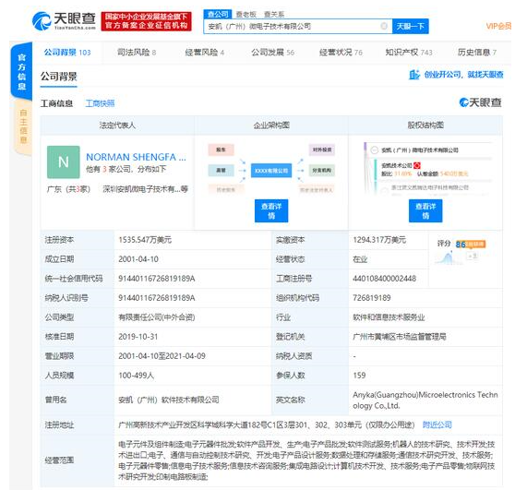515x490 pixels.
Task: Click 查看详情 under 企业架构图
Action: point(271,210)
